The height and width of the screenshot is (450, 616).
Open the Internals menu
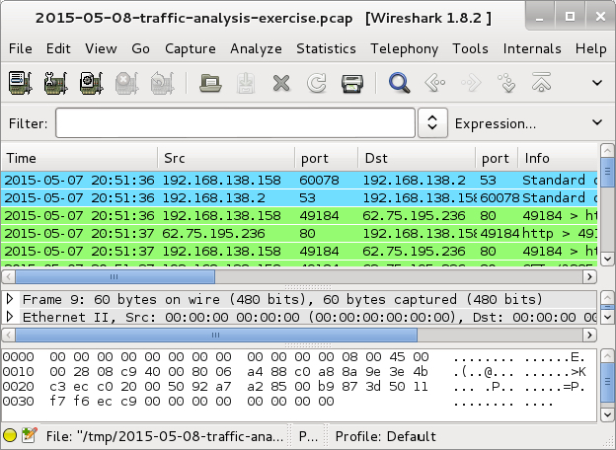tap(532, 48)
